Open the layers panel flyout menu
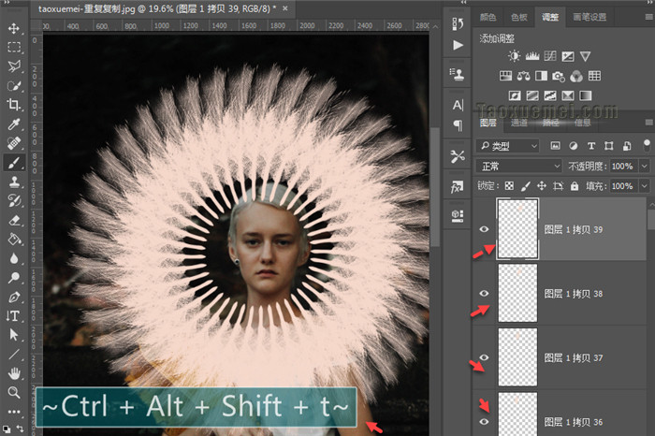Image resolution: width=655 pixels, height=436 pixels. coord(648,123)
